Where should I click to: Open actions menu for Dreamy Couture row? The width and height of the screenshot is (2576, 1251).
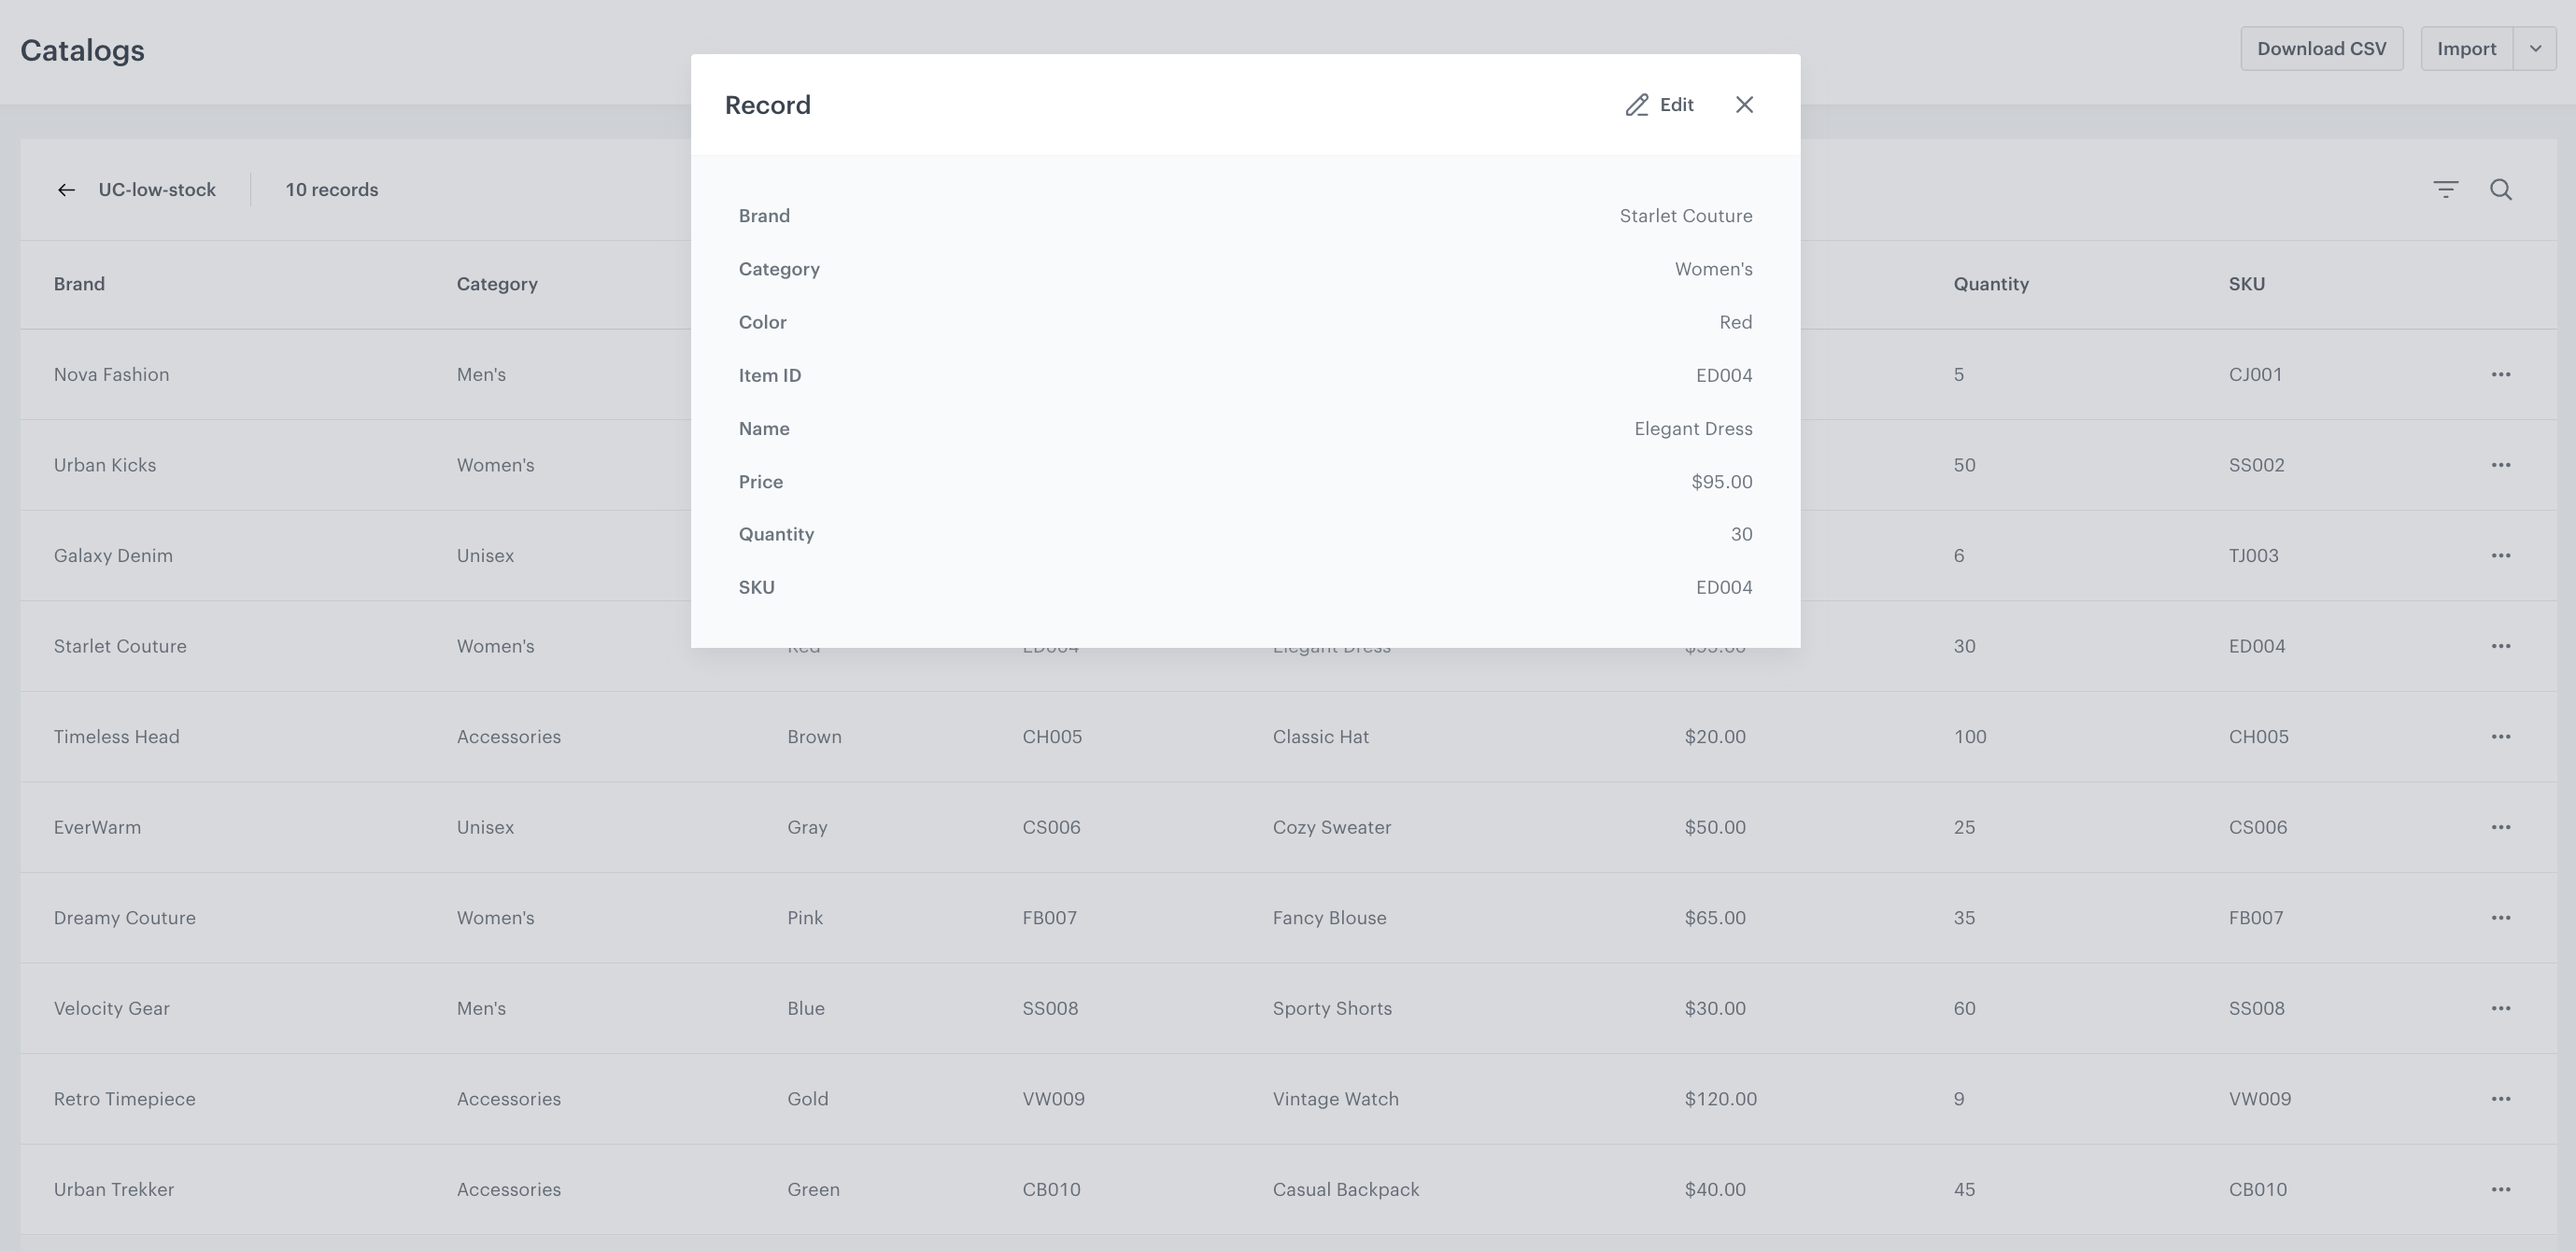click(x=2500, y=918)
